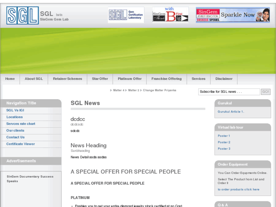Click the PLATINUM section heading

click(80, 198)
